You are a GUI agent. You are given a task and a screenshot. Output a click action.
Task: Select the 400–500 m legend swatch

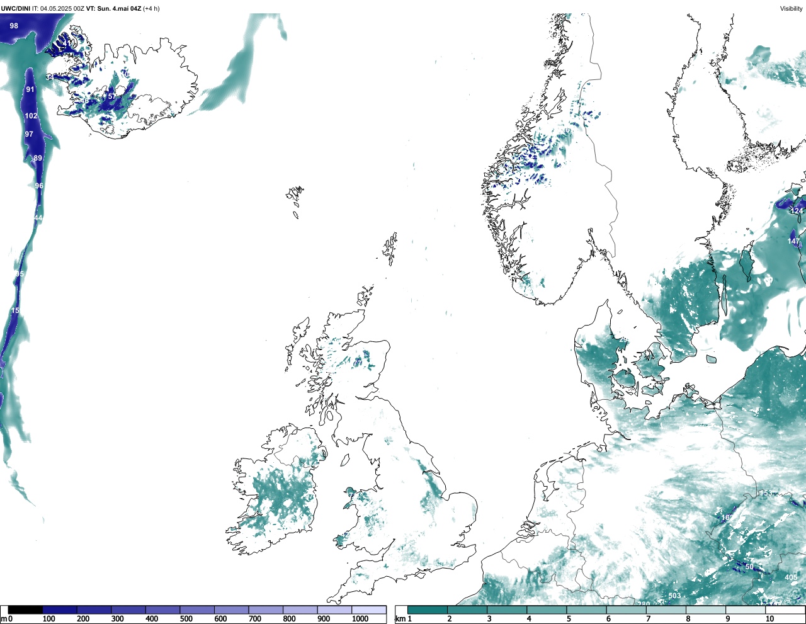[163, 610]
